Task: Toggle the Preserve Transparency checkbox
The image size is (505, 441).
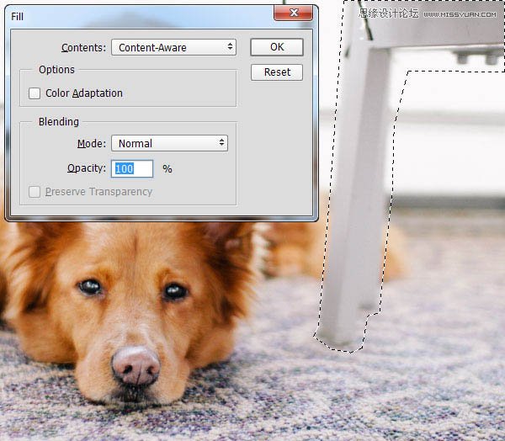Action: tap(35, 192)
